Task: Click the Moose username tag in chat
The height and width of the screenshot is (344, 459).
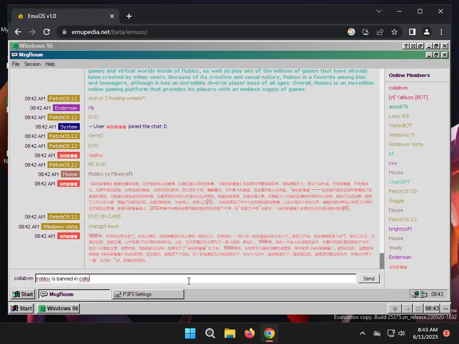Action: coord(70,174)
